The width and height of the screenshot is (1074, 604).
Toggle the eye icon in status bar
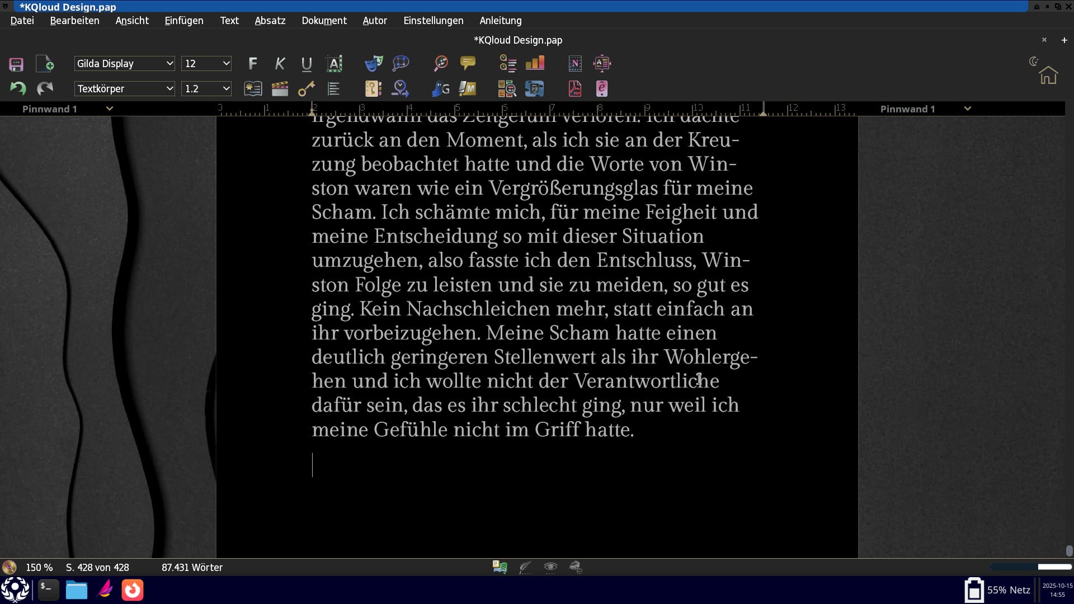tap(550, 567)
